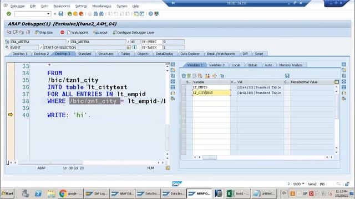Click the LT_EMPID variable cell
The image size is (355, 199).
pyautogui.click(x=211, y=87)
